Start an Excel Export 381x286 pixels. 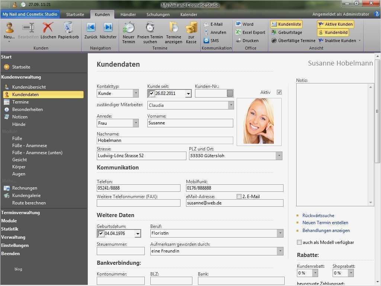(x=250, y=32)
